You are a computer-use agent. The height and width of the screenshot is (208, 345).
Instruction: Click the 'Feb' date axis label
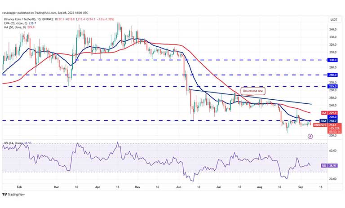click(x=19, y=187)
